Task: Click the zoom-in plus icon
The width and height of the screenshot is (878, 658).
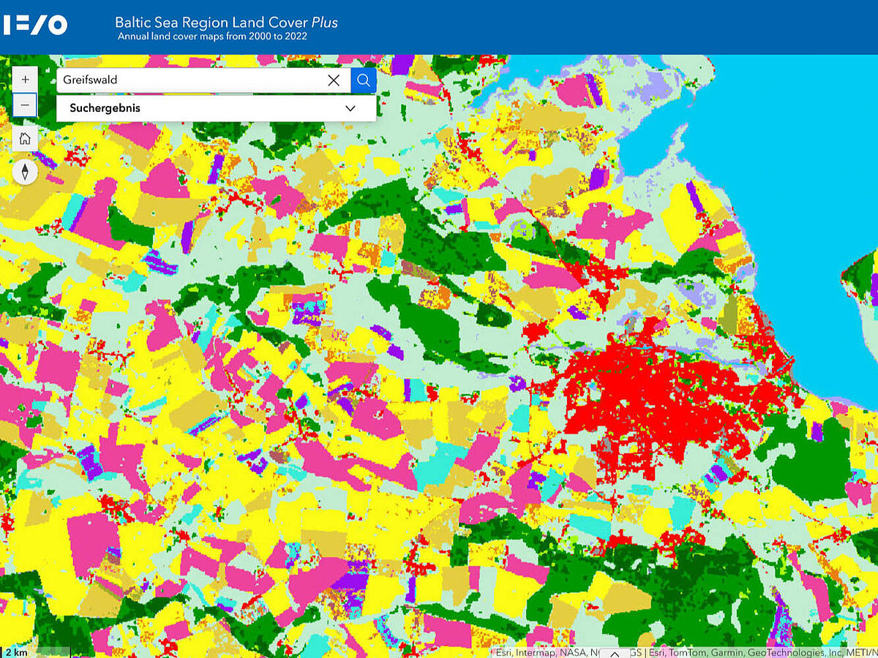Action: [25, 78]
